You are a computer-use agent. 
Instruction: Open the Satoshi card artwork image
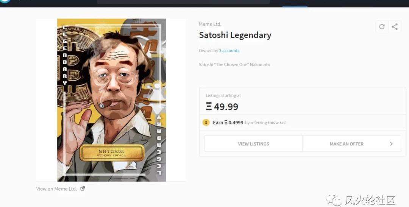[111, 100]
